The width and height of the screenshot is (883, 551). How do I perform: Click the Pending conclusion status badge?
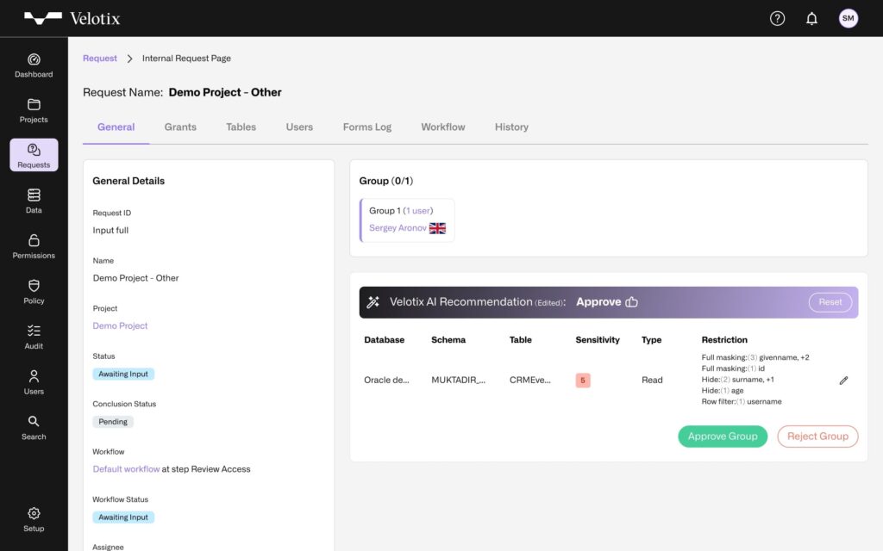point(113,422)
